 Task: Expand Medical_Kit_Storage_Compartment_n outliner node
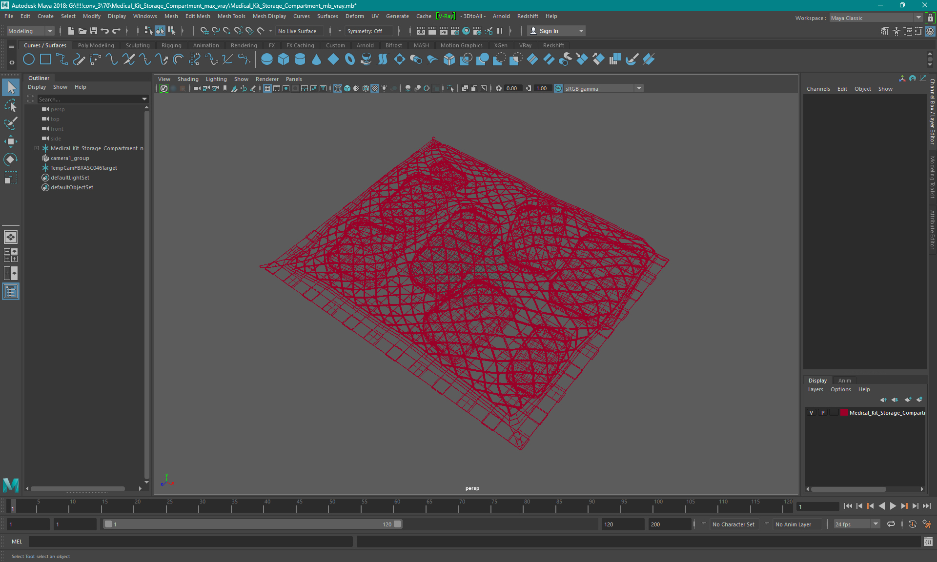coord(36,148)
